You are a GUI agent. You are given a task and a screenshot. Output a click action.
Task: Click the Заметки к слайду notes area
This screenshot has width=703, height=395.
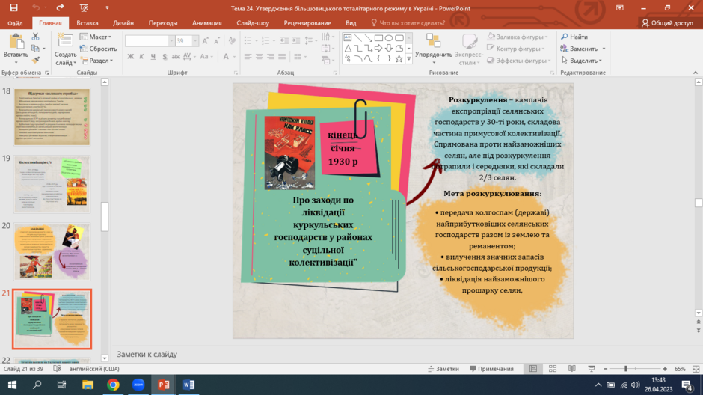147,354
